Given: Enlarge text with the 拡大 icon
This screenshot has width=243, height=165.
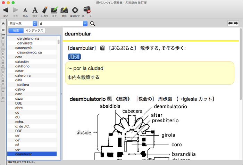Looking at the screenshot, I should pyautogui.click(x=35, y=10).
